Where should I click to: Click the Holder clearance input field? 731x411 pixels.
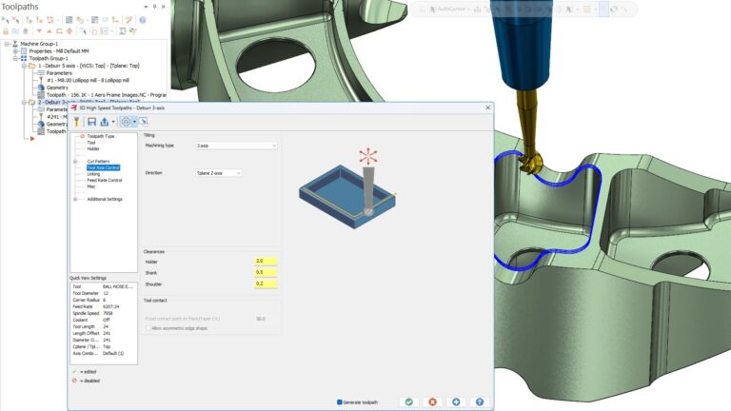click(x=265, y=260)
